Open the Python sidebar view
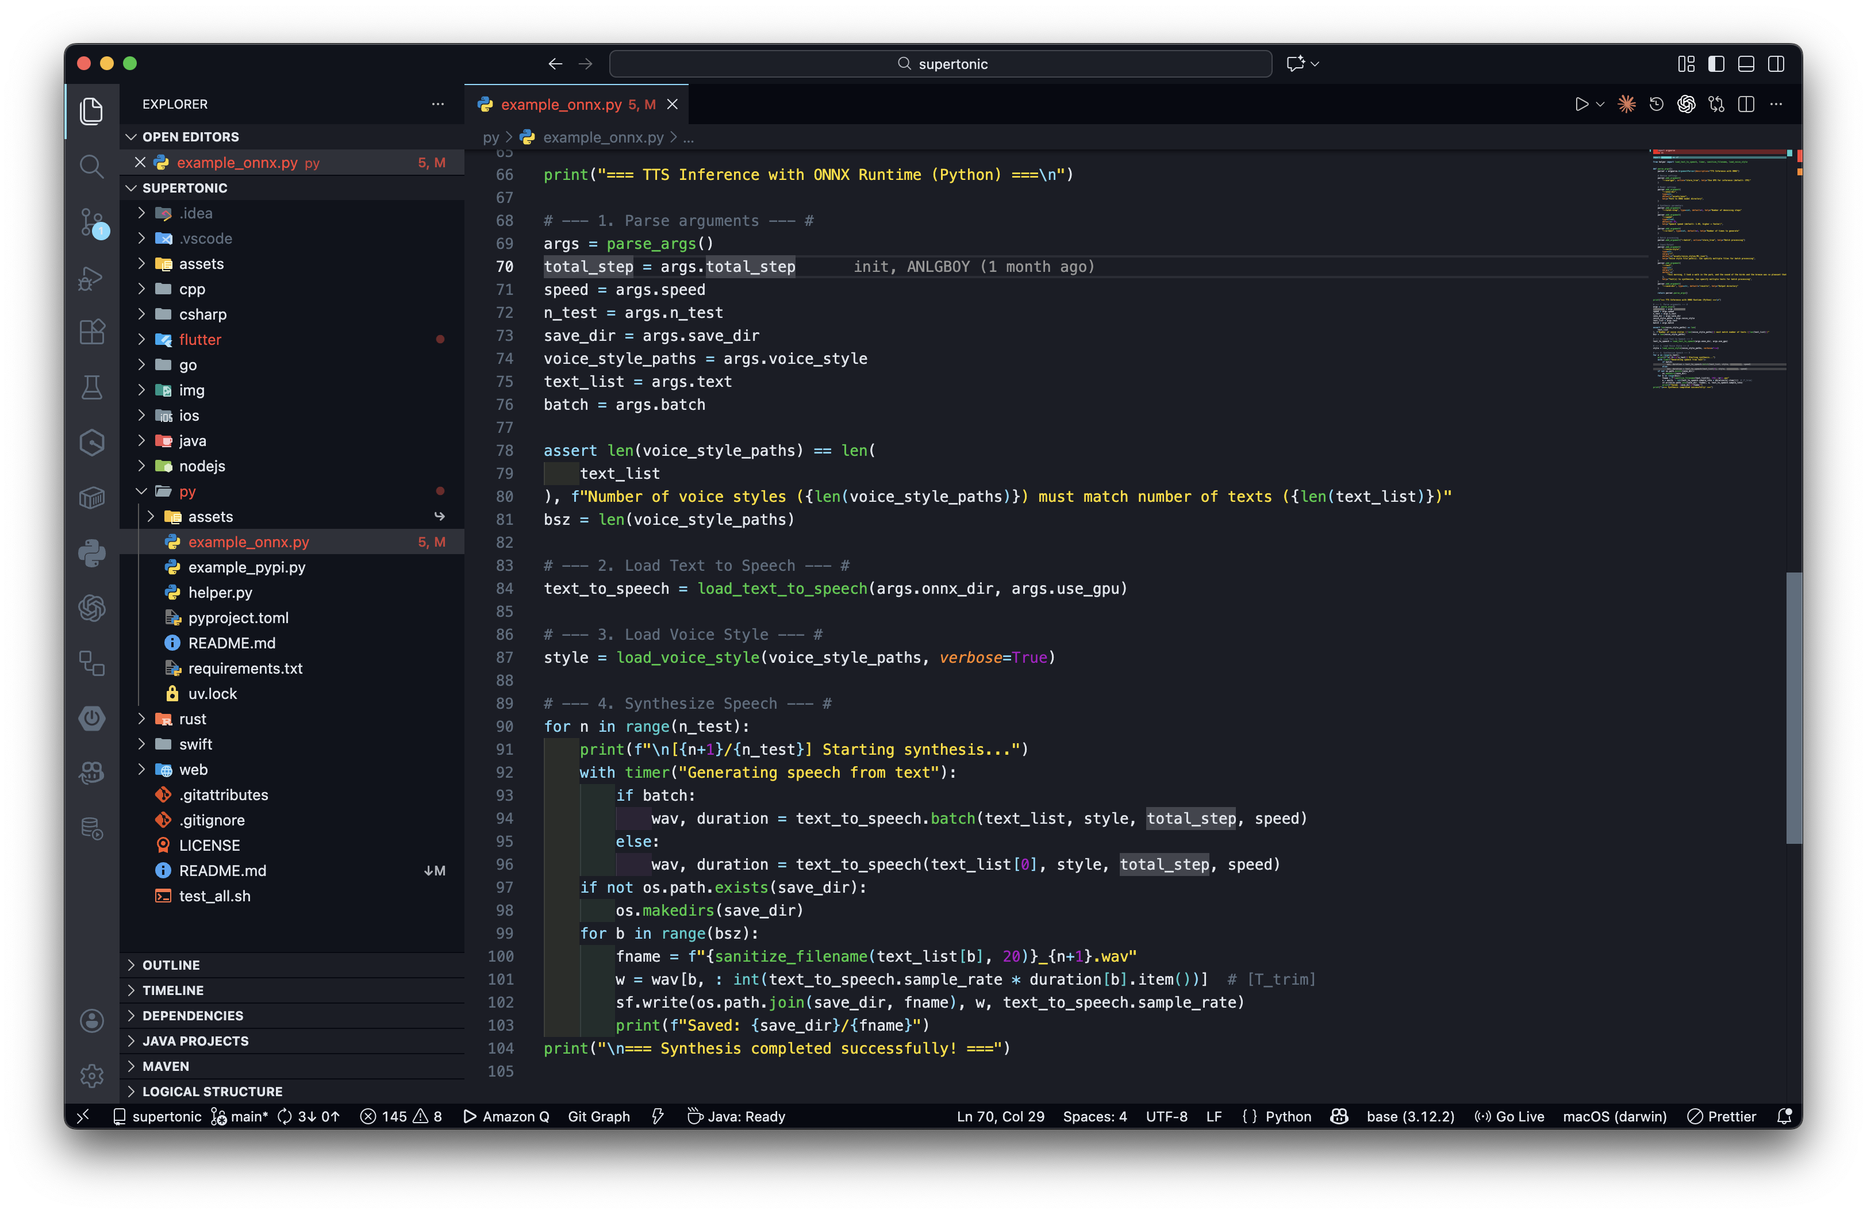This screenshot has height=1214, width=1867. [92, 553]
